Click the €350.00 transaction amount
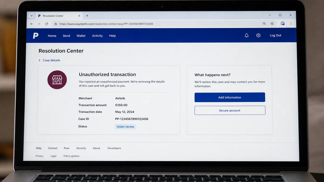 pyautogui.click(x=121, y=105)
